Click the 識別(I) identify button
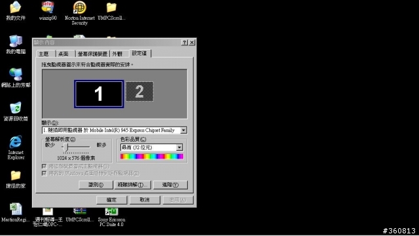This screenshot has height=236, width=419. pyautogui.click(x=96, y=185)
